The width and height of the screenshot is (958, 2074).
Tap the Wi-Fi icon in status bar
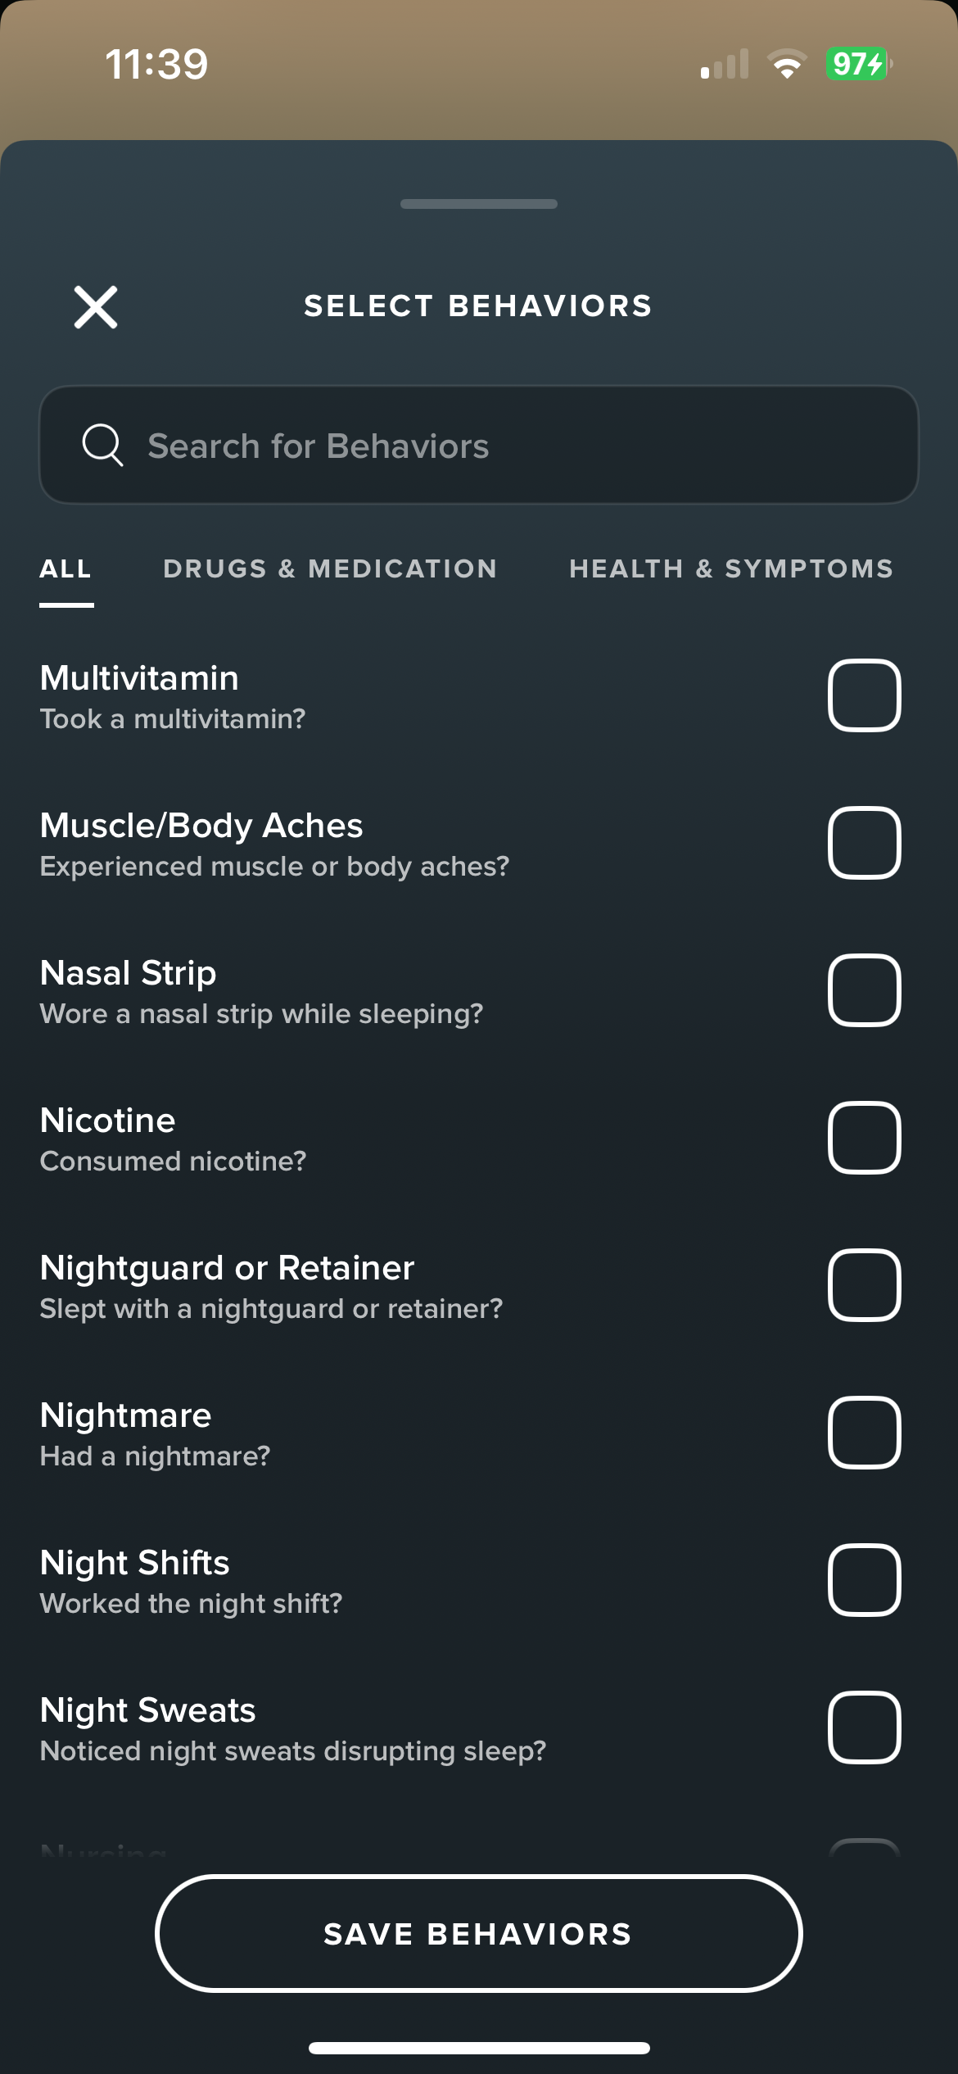click(x=787, y=64)
